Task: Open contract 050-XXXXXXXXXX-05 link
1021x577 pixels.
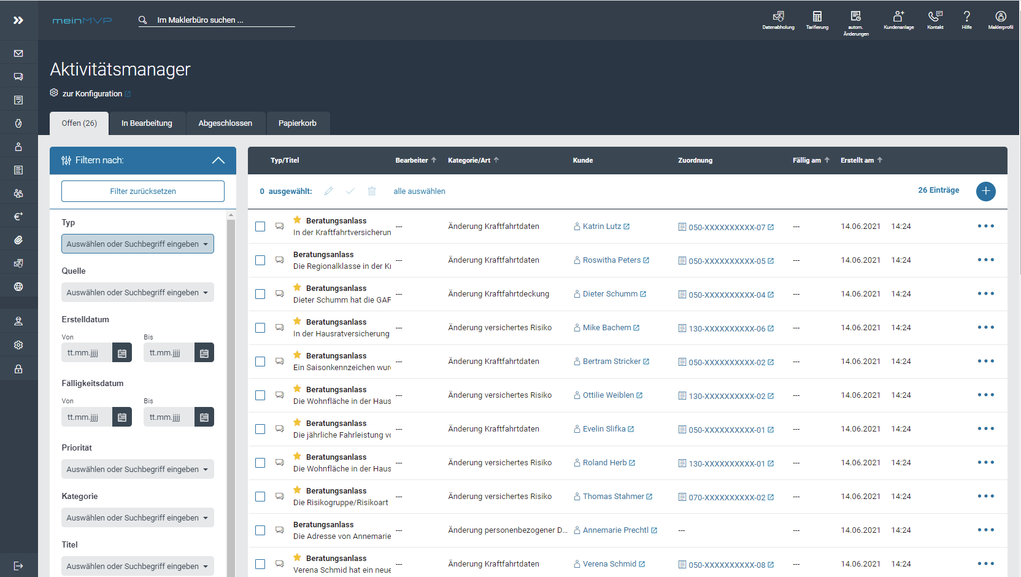Action: point(726,261)
